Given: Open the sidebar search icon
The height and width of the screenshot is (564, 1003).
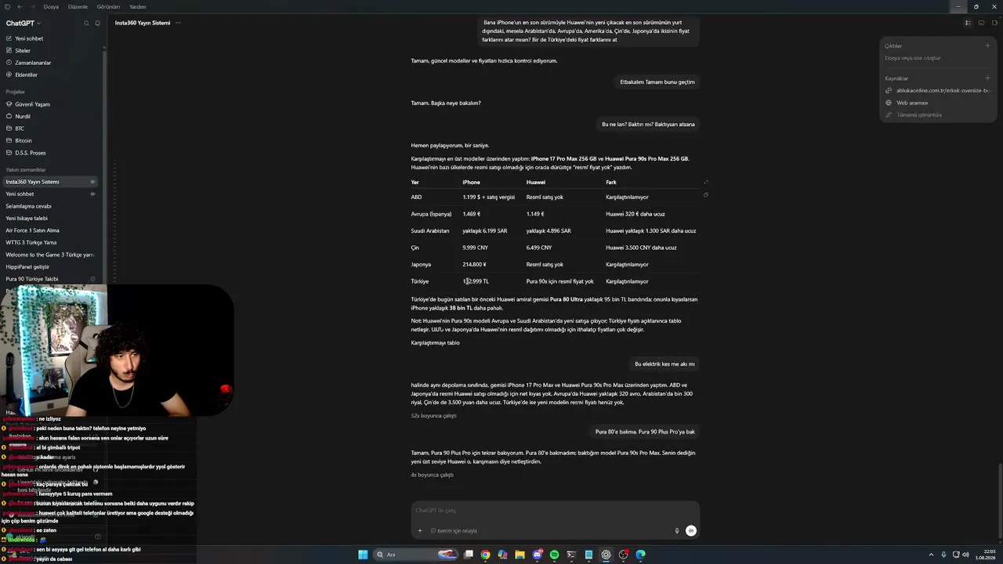Looking at the screenshot, I should coord(86,23).
